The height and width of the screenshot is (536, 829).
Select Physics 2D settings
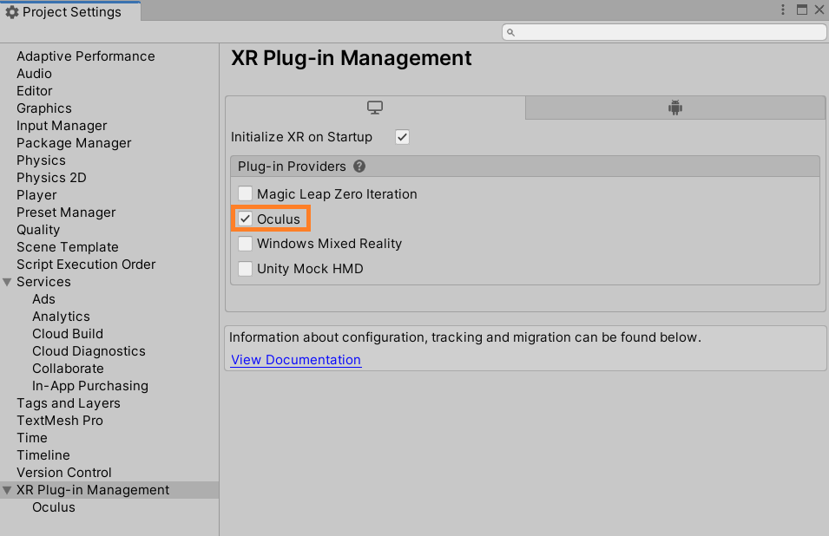tap(51, 178)
